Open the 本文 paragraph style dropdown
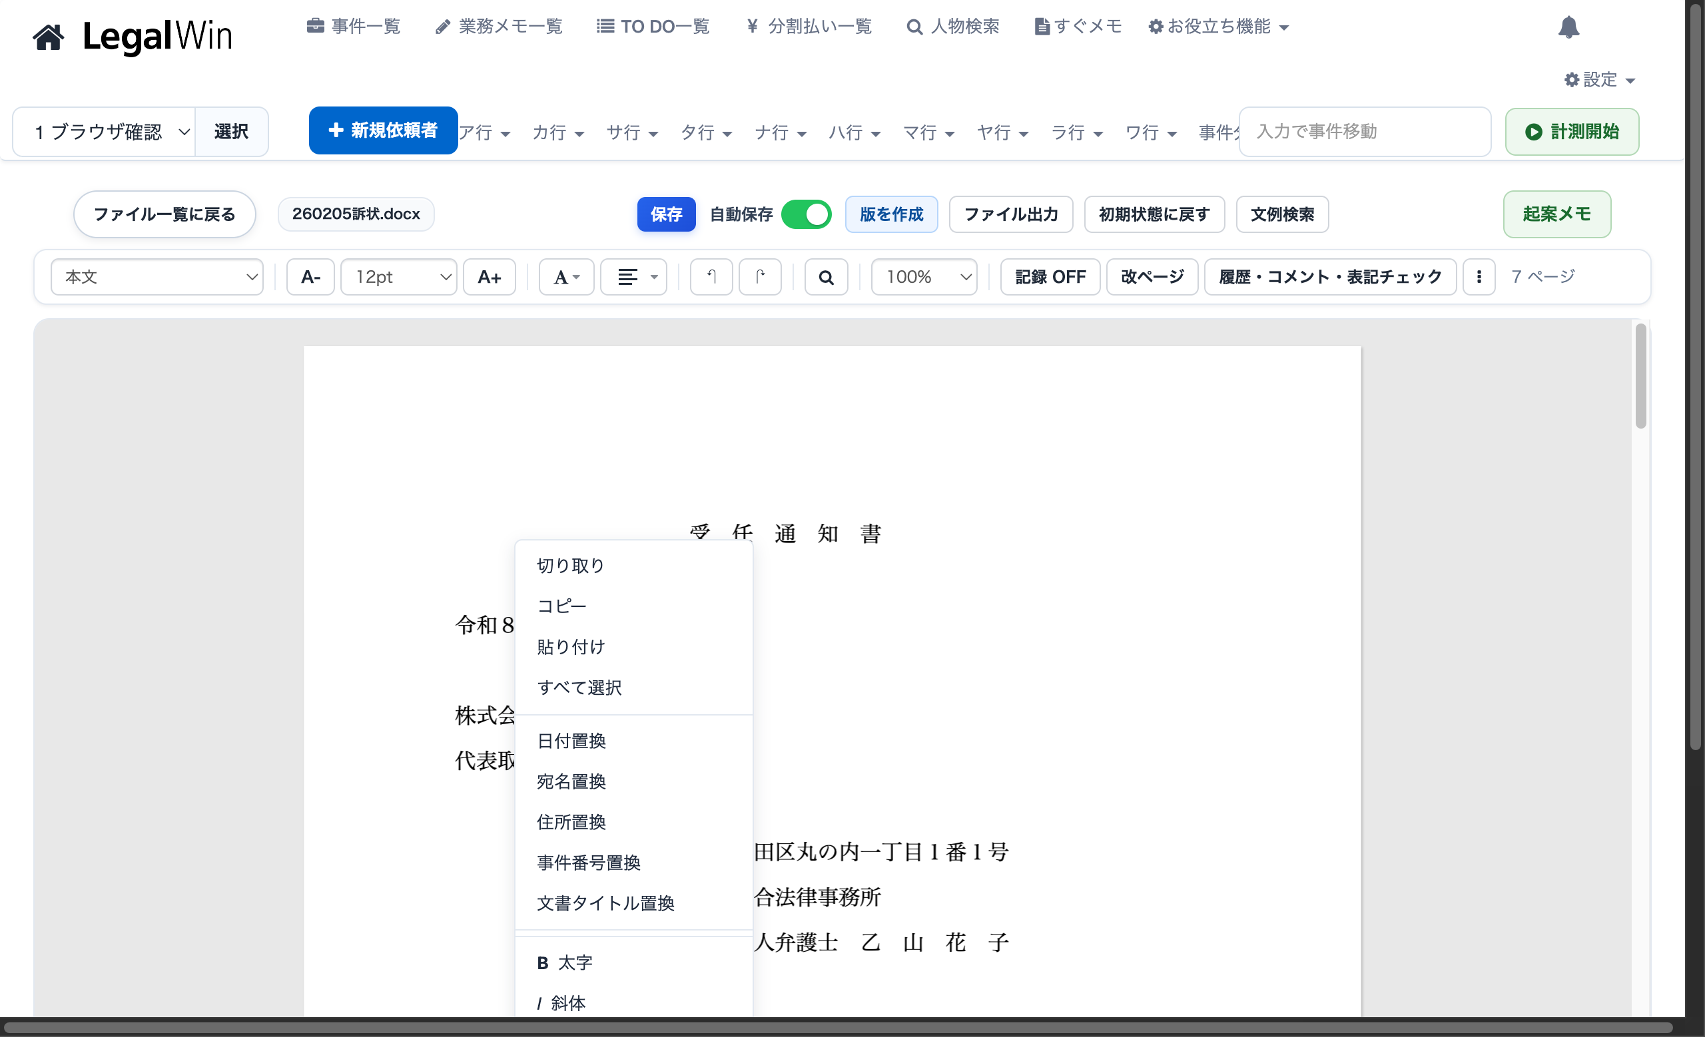 pyautogui.click(x=157, y=278)
